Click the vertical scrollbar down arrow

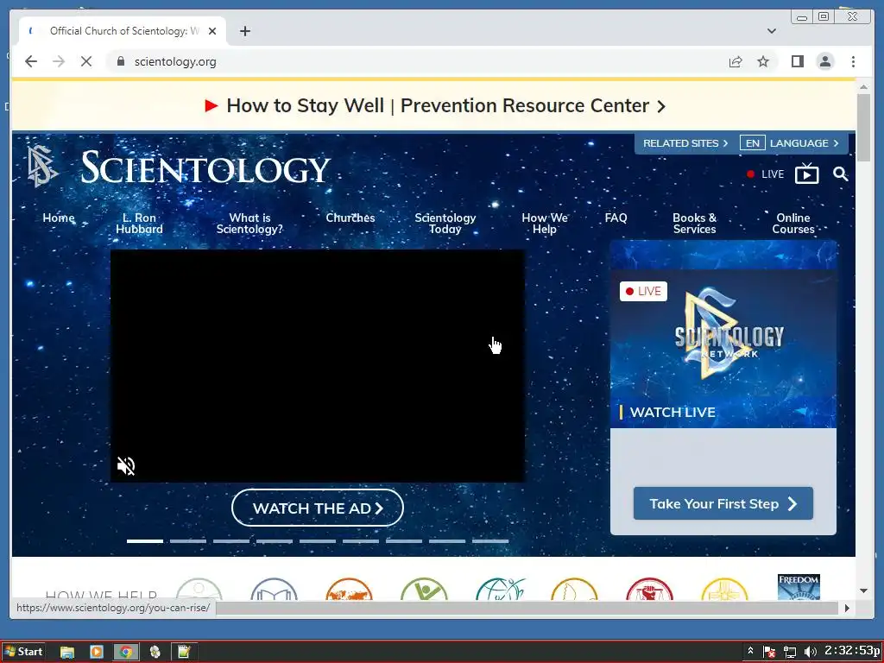point(863,590)
